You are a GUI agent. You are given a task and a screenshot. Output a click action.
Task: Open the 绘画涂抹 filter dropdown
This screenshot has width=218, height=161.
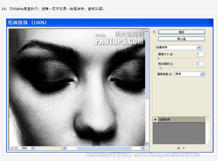(x=178, y=47)
